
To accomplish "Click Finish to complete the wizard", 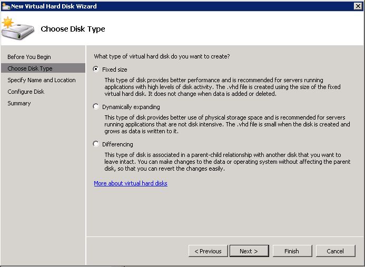I will pos(292,251).
